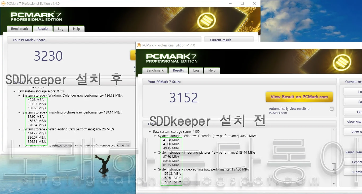Maximize the back PCMark 7 window
The image size is (362, 194).
click(242, 3)
